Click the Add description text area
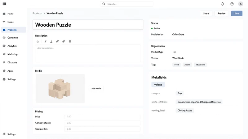 pos(88,53)
